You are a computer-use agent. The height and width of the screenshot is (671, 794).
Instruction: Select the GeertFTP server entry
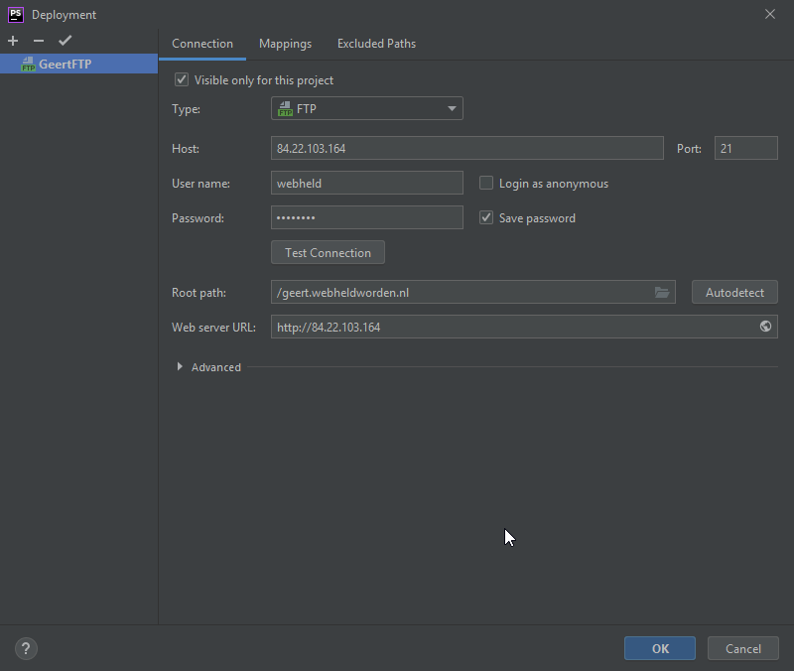pyautogui.click(x=65, y=65)
